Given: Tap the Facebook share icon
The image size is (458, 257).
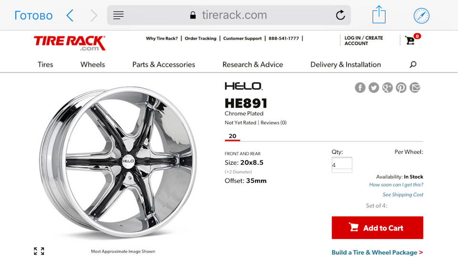Looking at the screenshot, I should 360,88.
